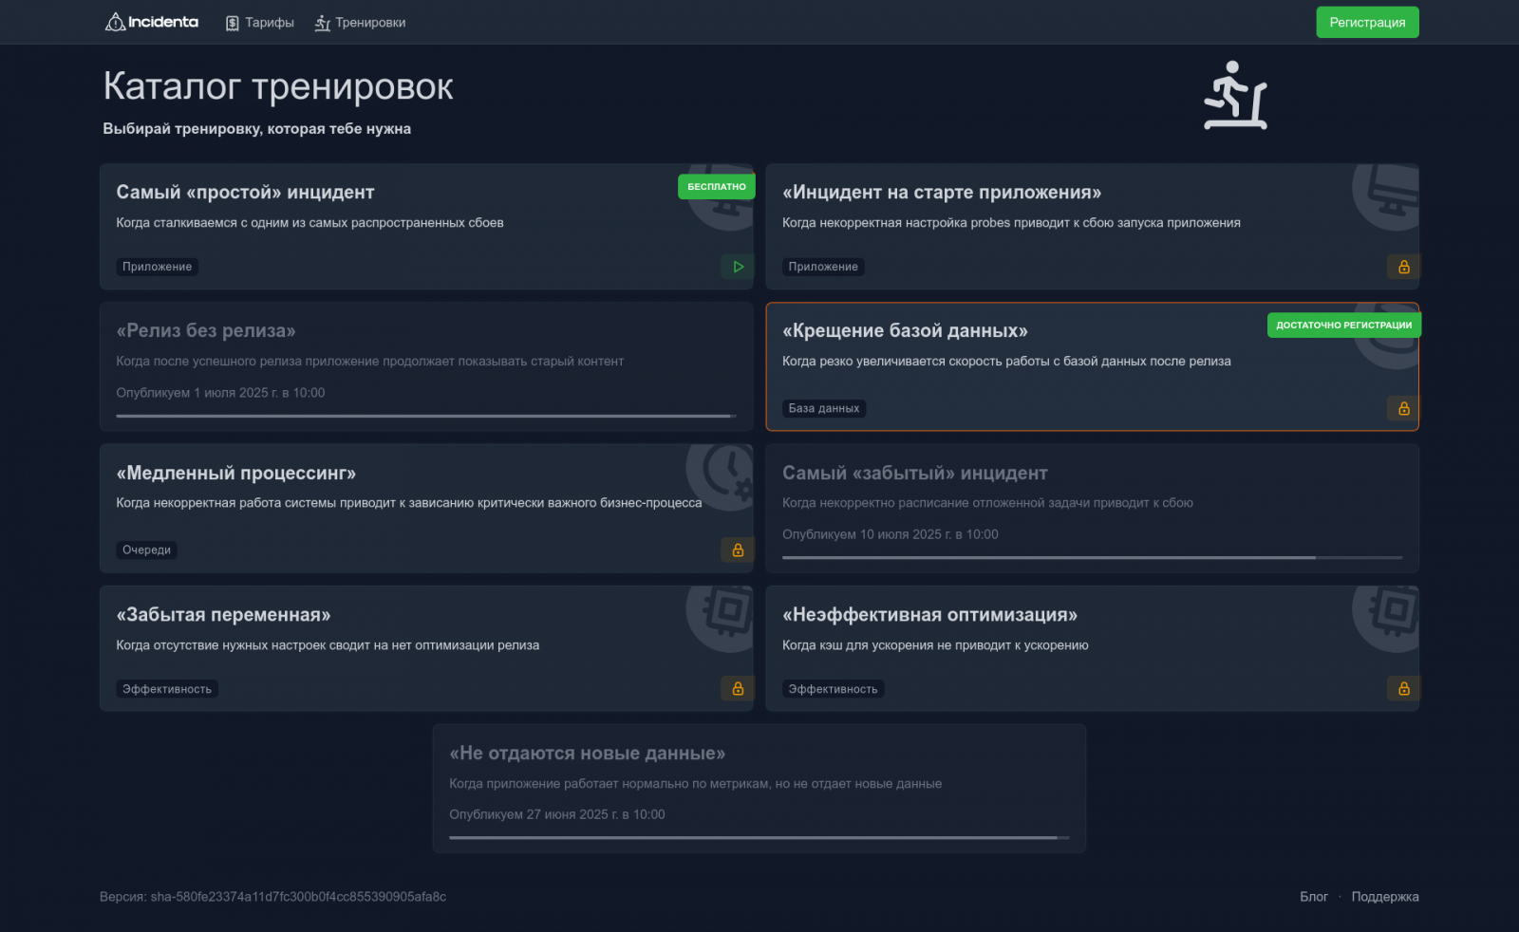Screen dimensions: 1519x932
Task: Click chip icon on «Неэффективная оптимизация» card
Action: pyautogui.click(x=1386, y=618)
